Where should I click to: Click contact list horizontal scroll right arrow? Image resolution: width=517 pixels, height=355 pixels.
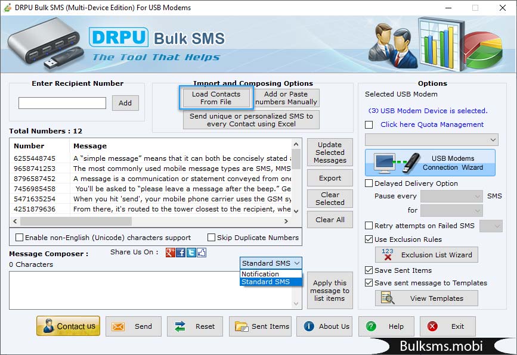point(286,222)
